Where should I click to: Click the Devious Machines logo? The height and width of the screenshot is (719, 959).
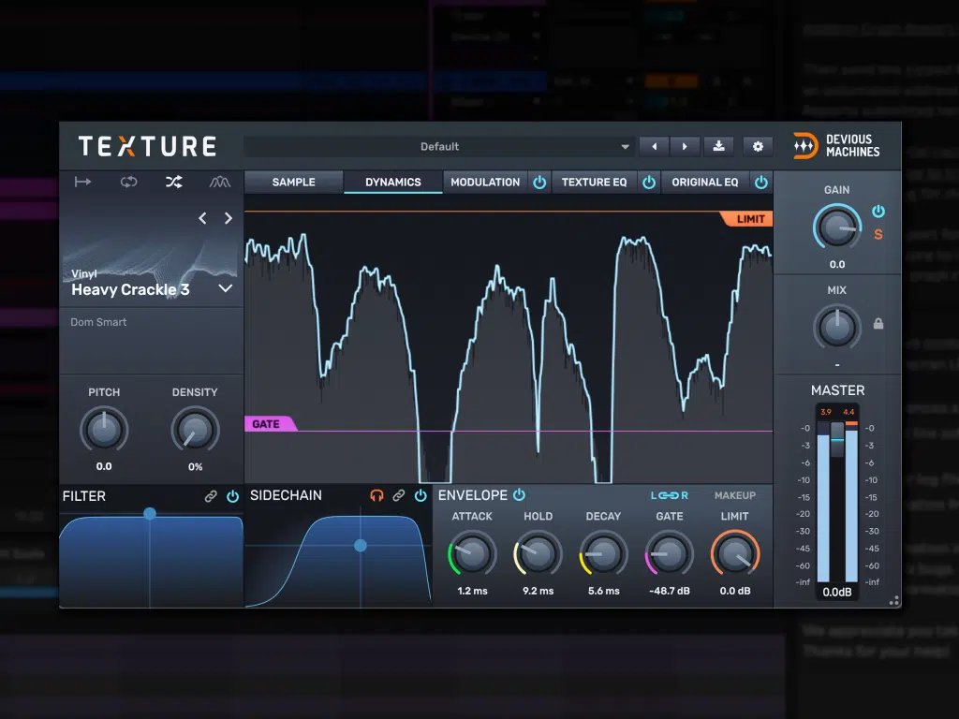836,146
